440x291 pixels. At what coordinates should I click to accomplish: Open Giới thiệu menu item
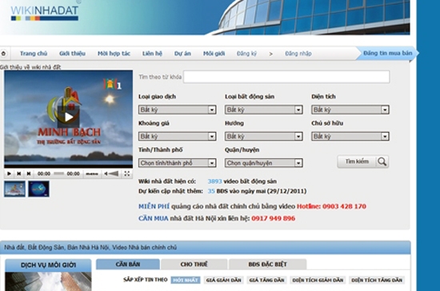(72, 54)
